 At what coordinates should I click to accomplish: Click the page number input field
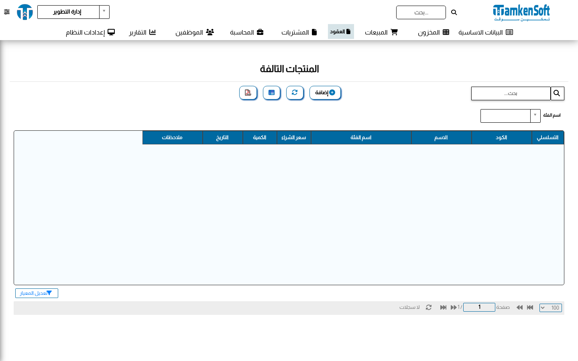(x=479, y=307)
